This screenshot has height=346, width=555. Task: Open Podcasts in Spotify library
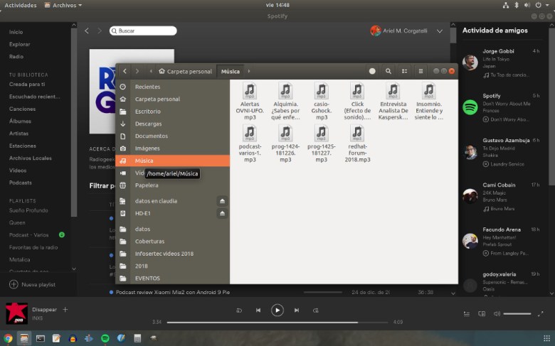(21, 183)
